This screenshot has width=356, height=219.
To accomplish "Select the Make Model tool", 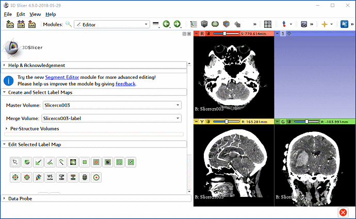I will [85, 177].
